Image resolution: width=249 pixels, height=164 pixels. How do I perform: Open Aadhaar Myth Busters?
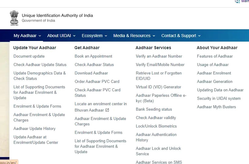(x=217, y=107)
